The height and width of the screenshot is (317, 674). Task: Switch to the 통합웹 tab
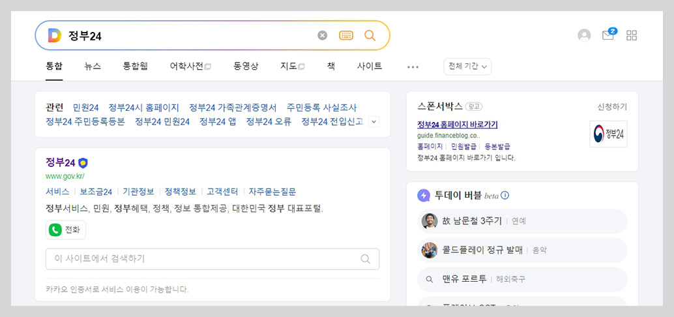[x=136, y=67]
